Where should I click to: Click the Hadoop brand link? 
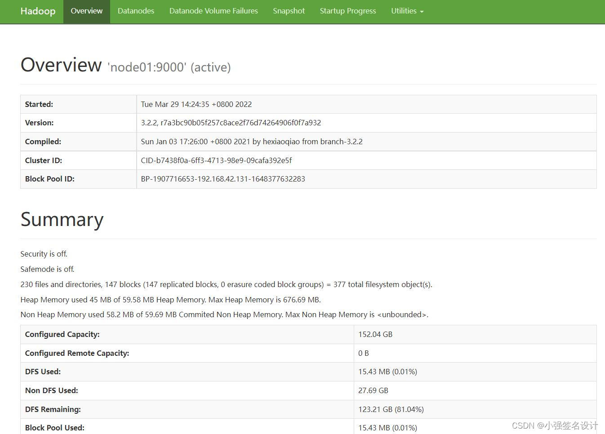(38, 11)
